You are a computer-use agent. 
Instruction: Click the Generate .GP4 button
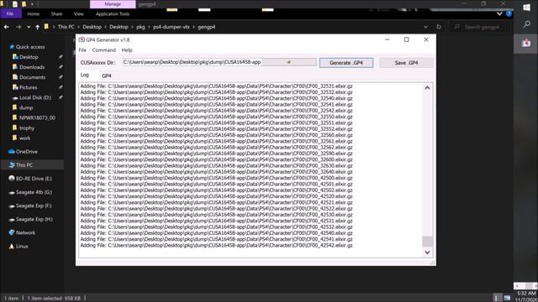(x=346, y=63)
